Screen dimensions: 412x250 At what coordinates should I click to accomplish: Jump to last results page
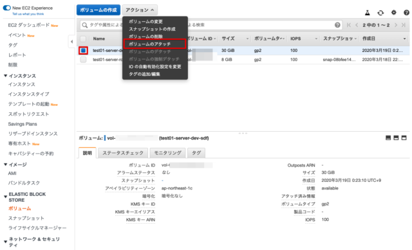click(x=404, y=25)
